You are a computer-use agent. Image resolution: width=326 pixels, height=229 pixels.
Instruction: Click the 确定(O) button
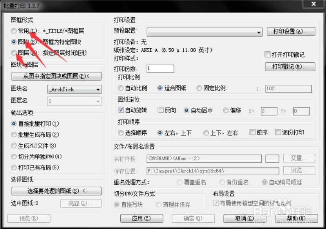tap(193, 218)
